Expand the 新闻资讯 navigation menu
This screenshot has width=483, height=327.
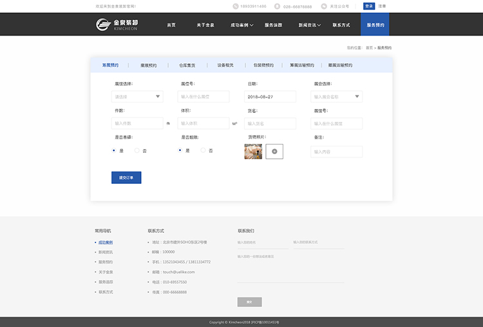(x=309, y=25)
